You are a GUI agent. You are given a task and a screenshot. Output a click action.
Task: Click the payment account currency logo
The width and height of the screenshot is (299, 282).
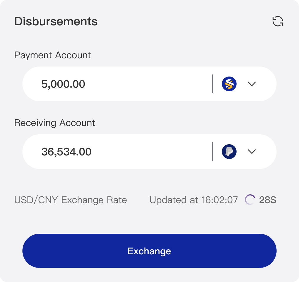coord(229,84)
